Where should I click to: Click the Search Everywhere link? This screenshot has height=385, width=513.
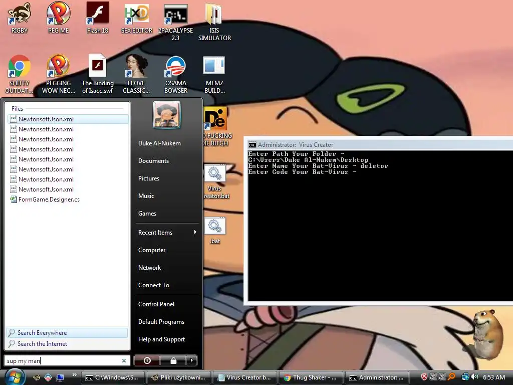point(67,333)
